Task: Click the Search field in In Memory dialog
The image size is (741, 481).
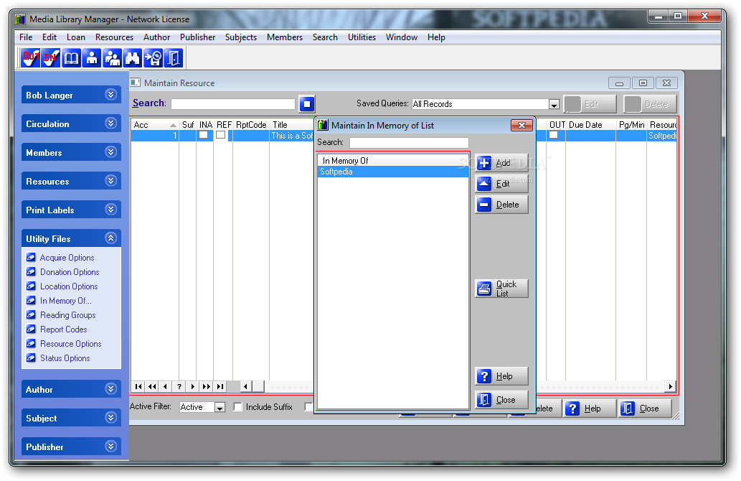Action: point(409,142)
